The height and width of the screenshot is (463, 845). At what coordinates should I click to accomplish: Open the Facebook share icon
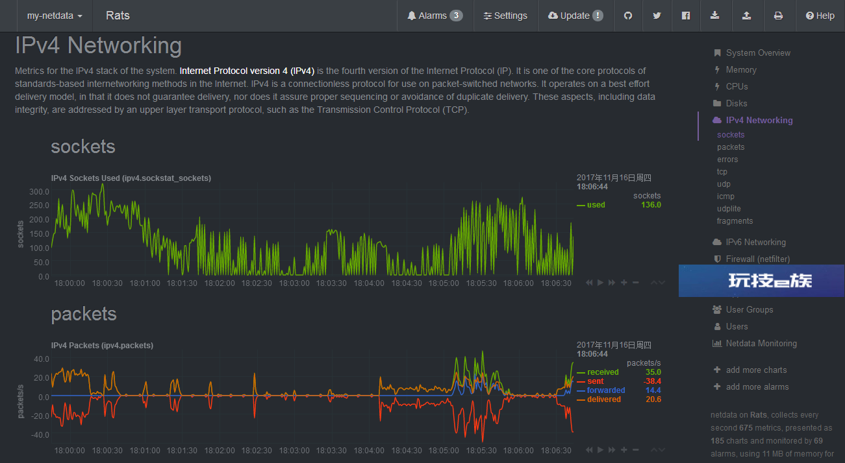(x=686, y=16)
